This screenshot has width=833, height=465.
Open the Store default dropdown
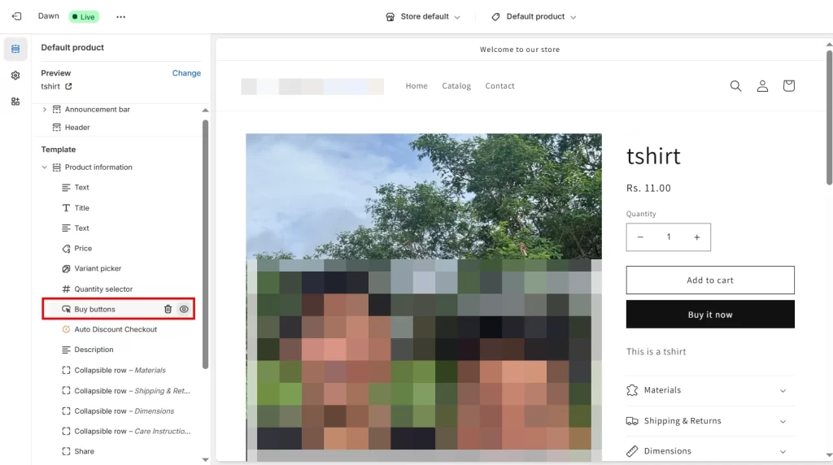click(x=424, y=16)
